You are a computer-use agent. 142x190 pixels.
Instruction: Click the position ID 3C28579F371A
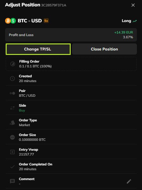[x=54, y=5]
